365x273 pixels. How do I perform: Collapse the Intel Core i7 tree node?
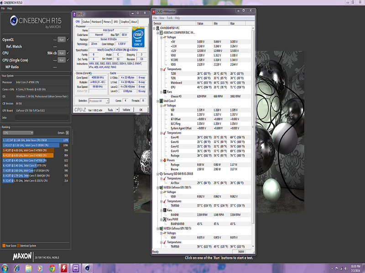coord(157,101)
